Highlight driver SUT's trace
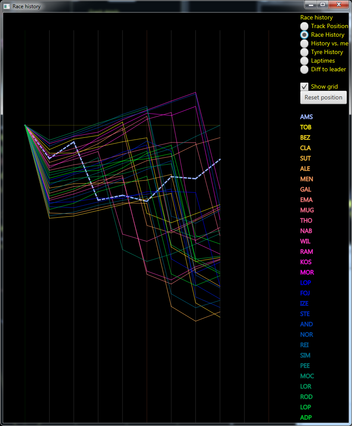 coord(305,158)
